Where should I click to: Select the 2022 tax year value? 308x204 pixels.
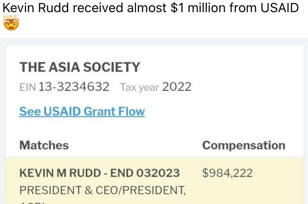tap(177, 87)
